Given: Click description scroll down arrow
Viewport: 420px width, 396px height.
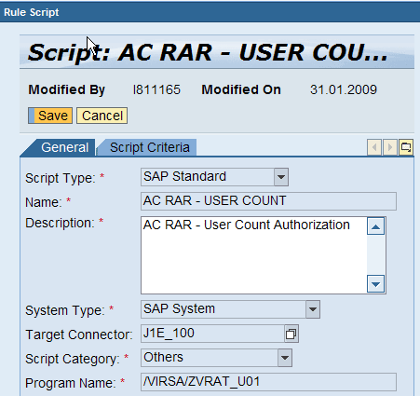Looking at the screenshot, I should point(375,283).
